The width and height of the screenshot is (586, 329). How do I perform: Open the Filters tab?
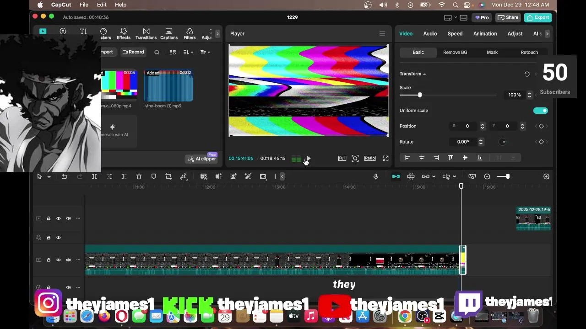coord(190,34)
